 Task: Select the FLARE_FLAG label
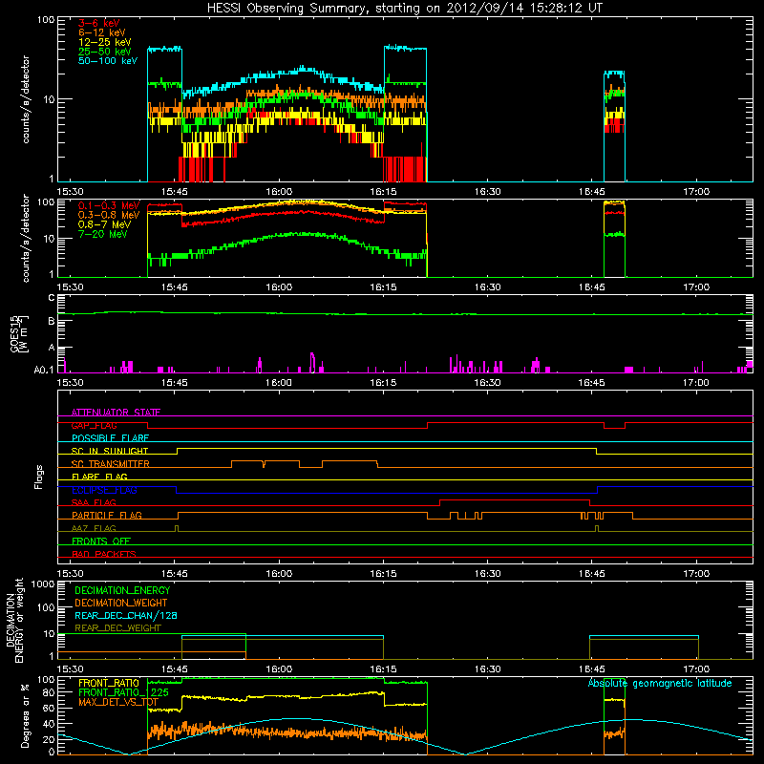click(x=99, y=477)
